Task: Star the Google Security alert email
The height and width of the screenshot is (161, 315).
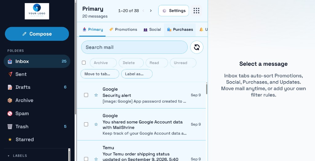Action: click(x=96, y=95)
